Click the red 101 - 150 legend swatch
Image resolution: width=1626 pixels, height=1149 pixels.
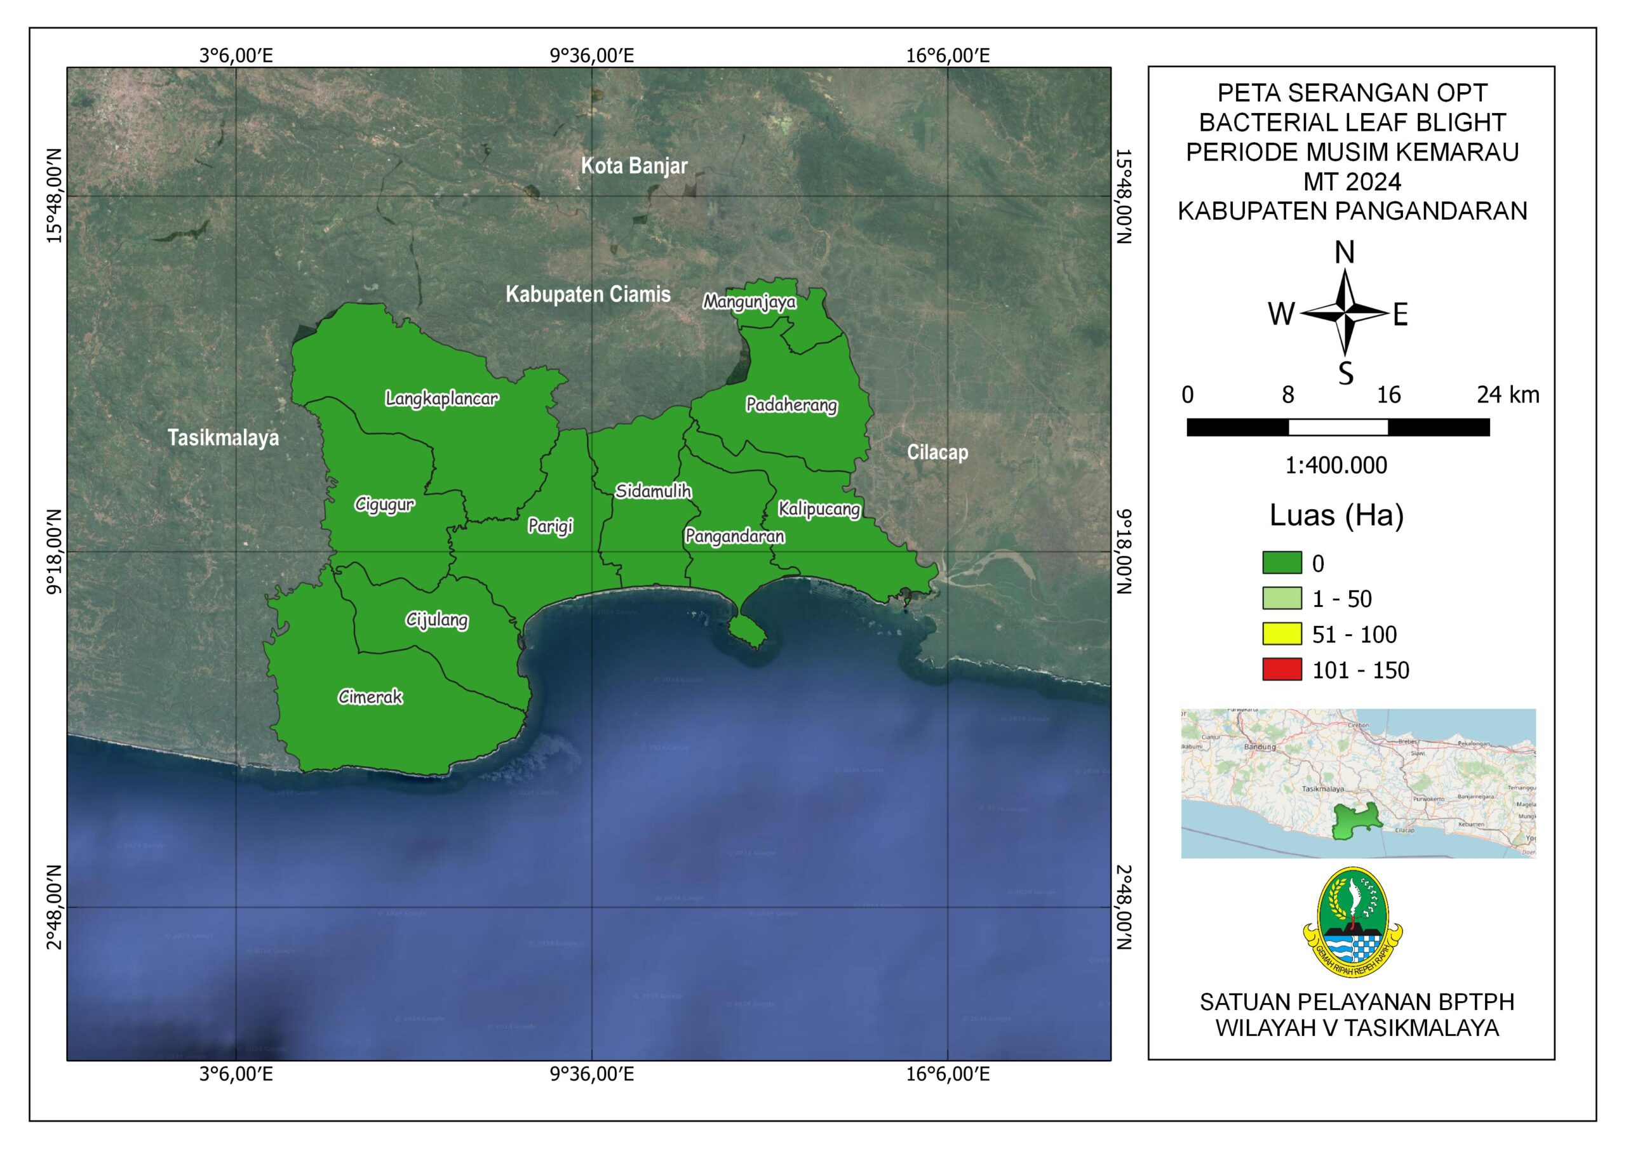point(1281,669)
